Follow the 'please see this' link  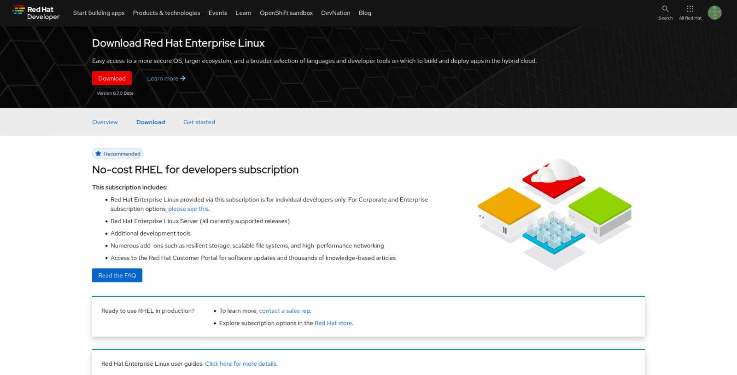coord(188,209)
